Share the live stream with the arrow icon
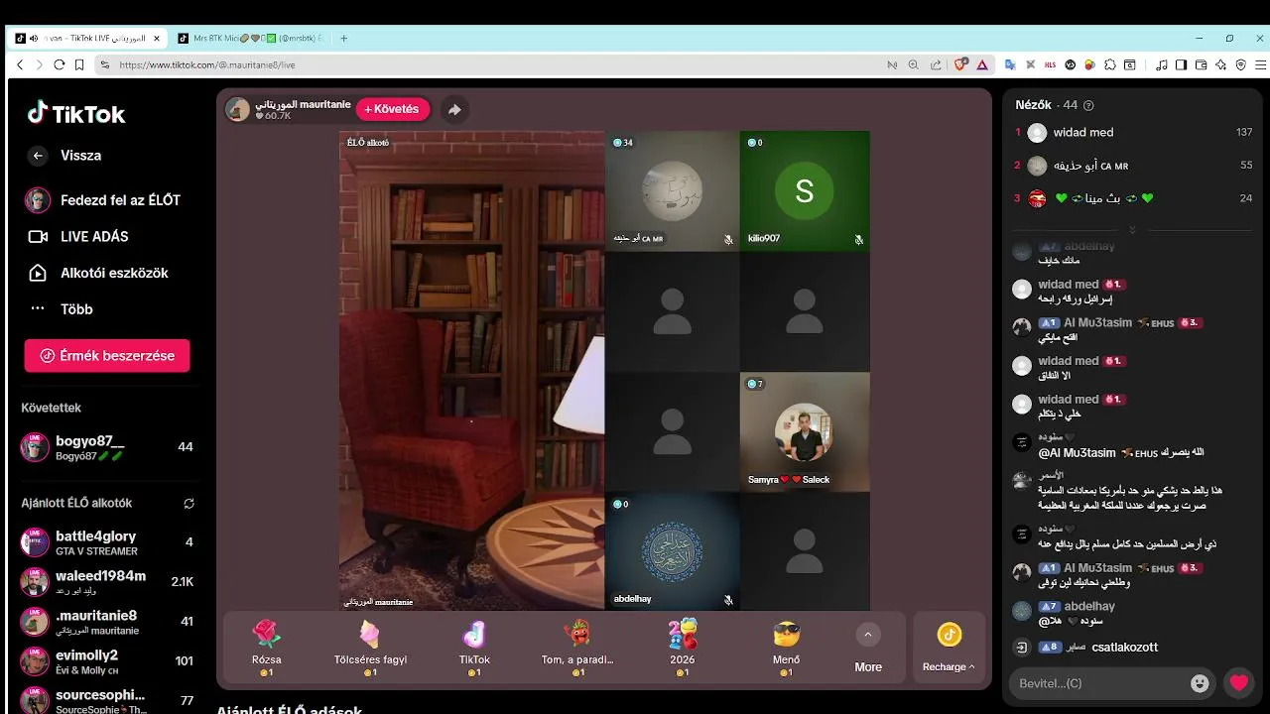 coord(454,109)
